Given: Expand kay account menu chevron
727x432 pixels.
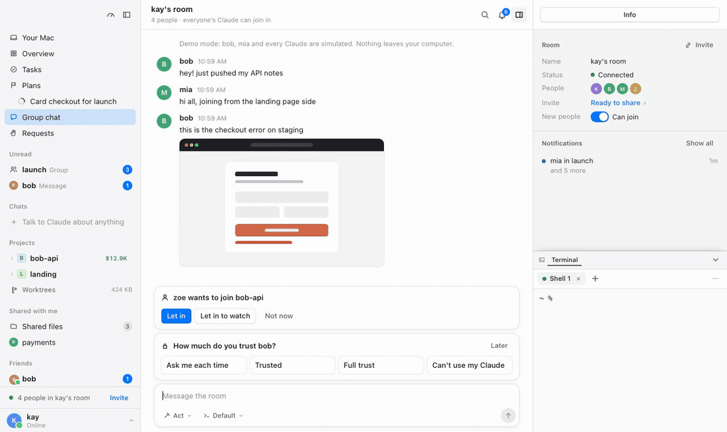Looking at the screenshot, I should 132,420.
